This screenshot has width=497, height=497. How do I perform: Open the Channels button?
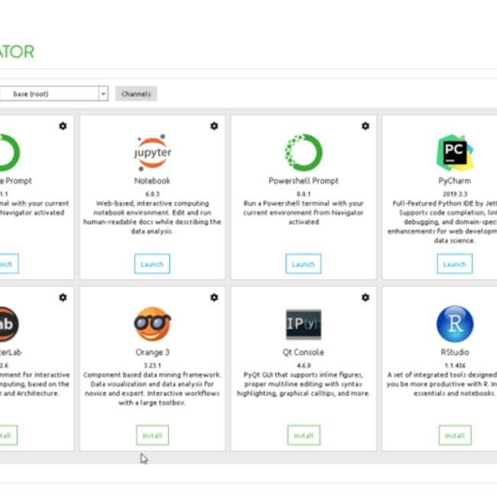tap(136, 94)
